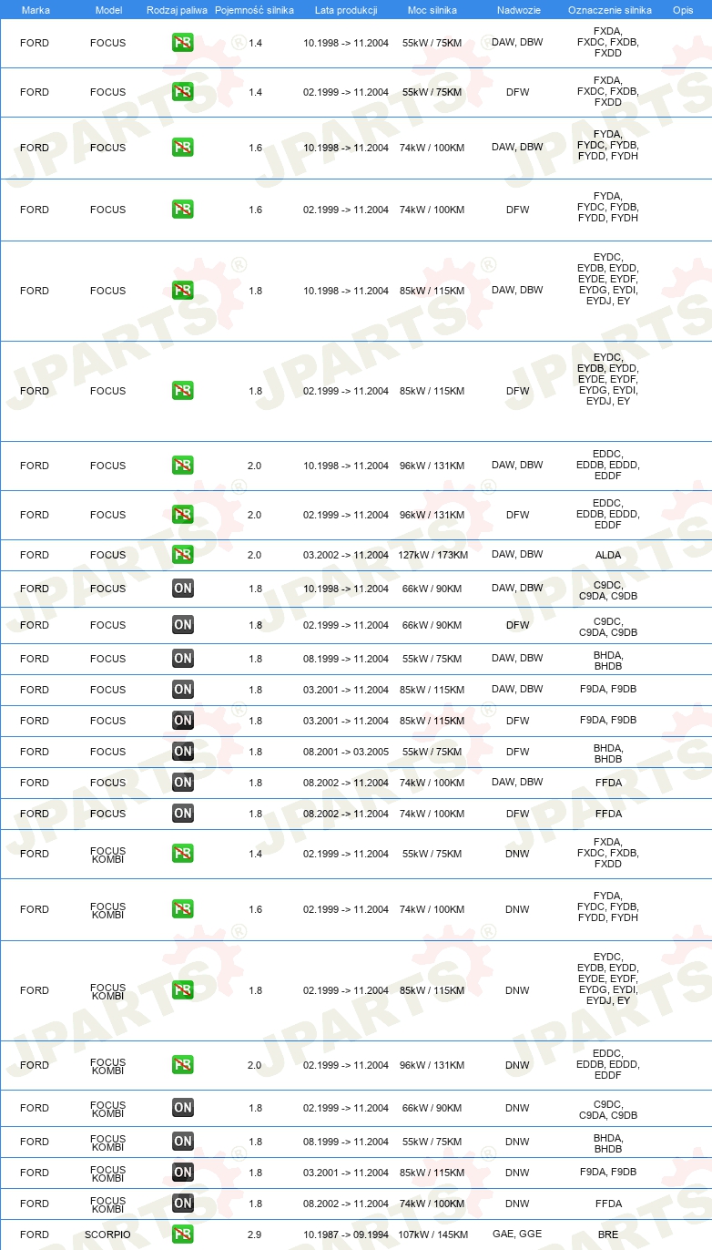712x1250 pixels.
Task: Click the PB icon for Focus 2.0 96kW DAW, DBW
Action: pyautogui.click(x=183, y=466)
